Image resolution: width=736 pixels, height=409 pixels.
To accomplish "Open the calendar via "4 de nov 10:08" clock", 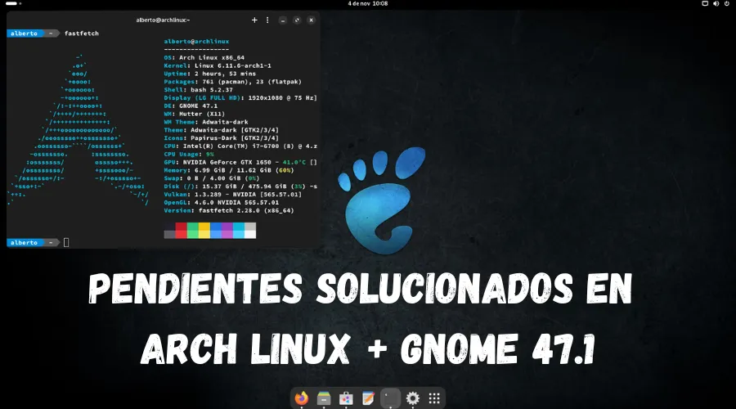I will coord(367,3).
